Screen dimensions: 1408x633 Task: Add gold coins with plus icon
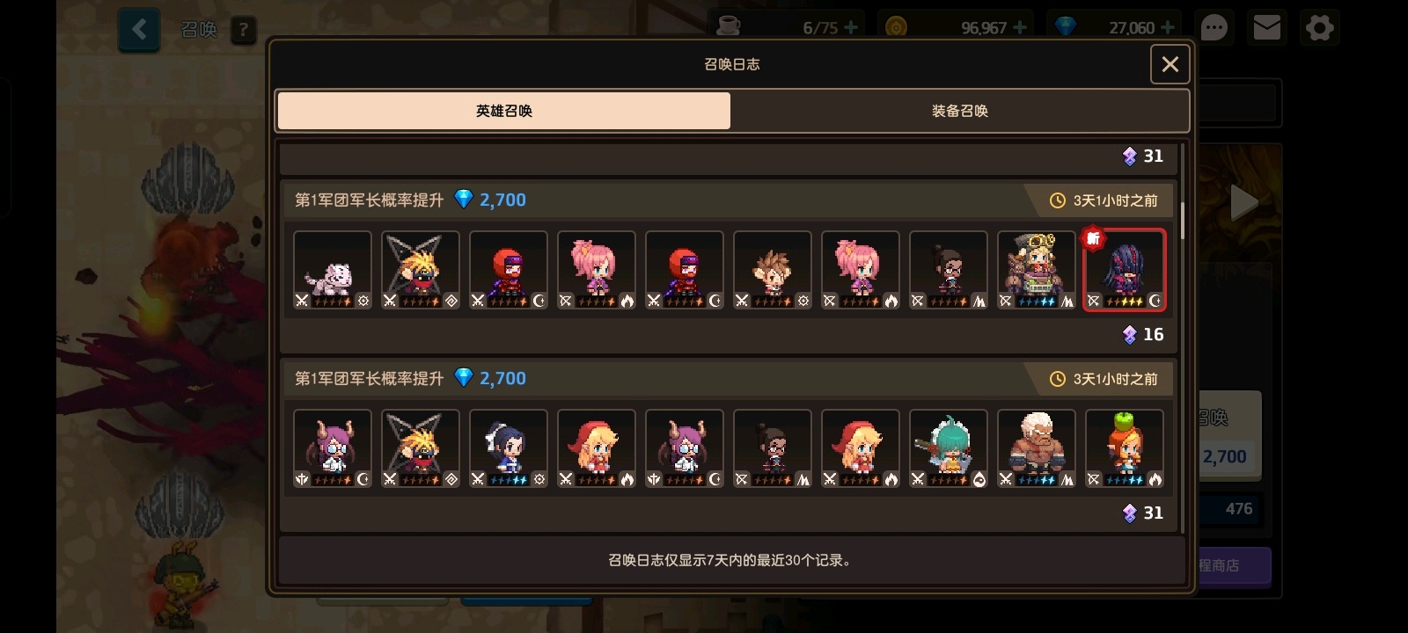pos(1020,28)
